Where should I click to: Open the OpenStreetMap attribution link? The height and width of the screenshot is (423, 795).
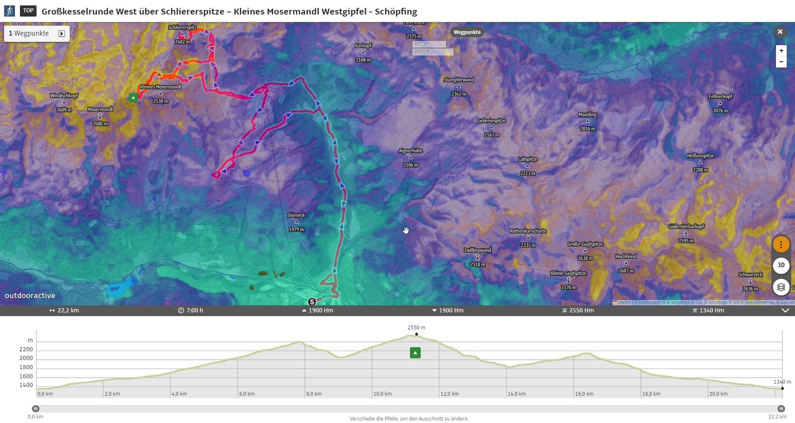pos(759,302)
